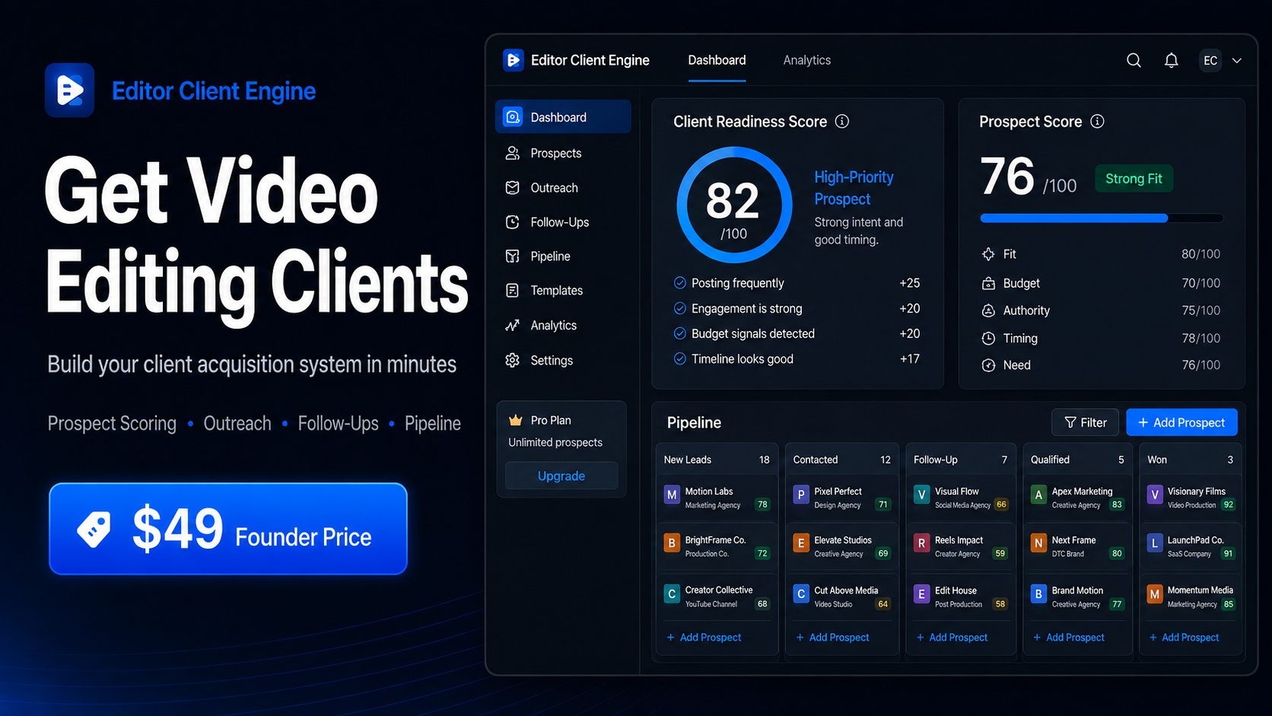This screenshot has width=1272, height=716.
Task: Open Templates in the sidebar
Action: [x=563, y=291]
